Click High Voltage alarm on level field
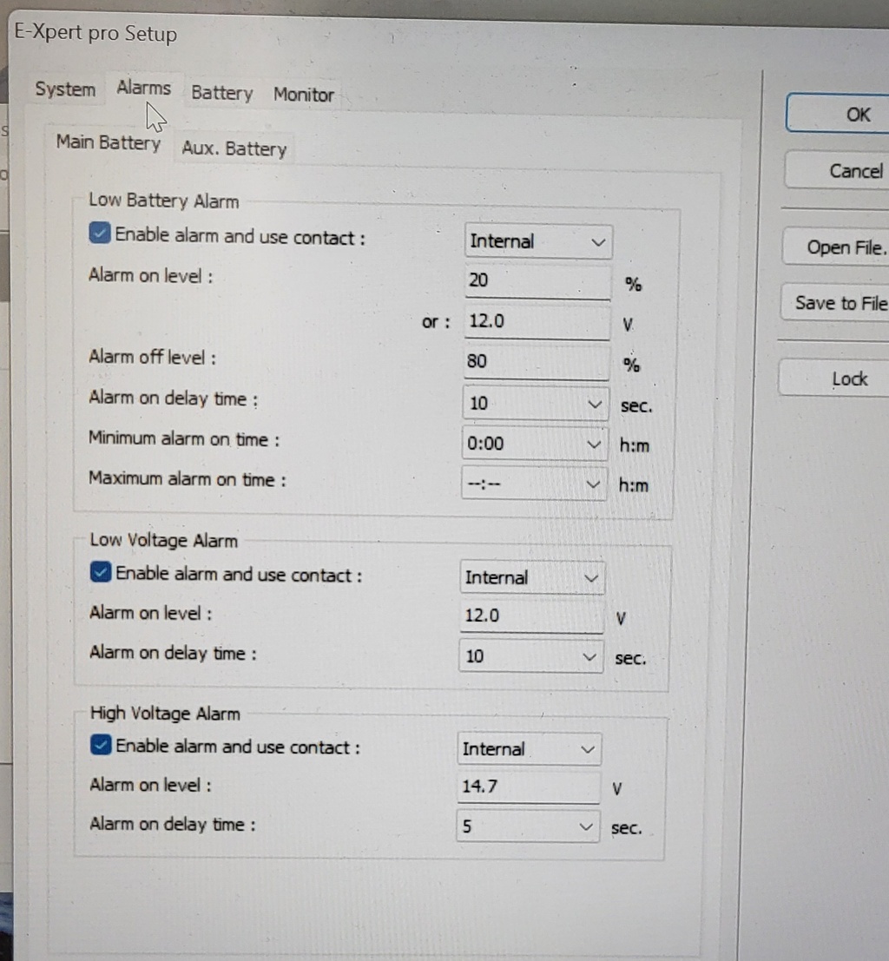 tap(528, 787)
